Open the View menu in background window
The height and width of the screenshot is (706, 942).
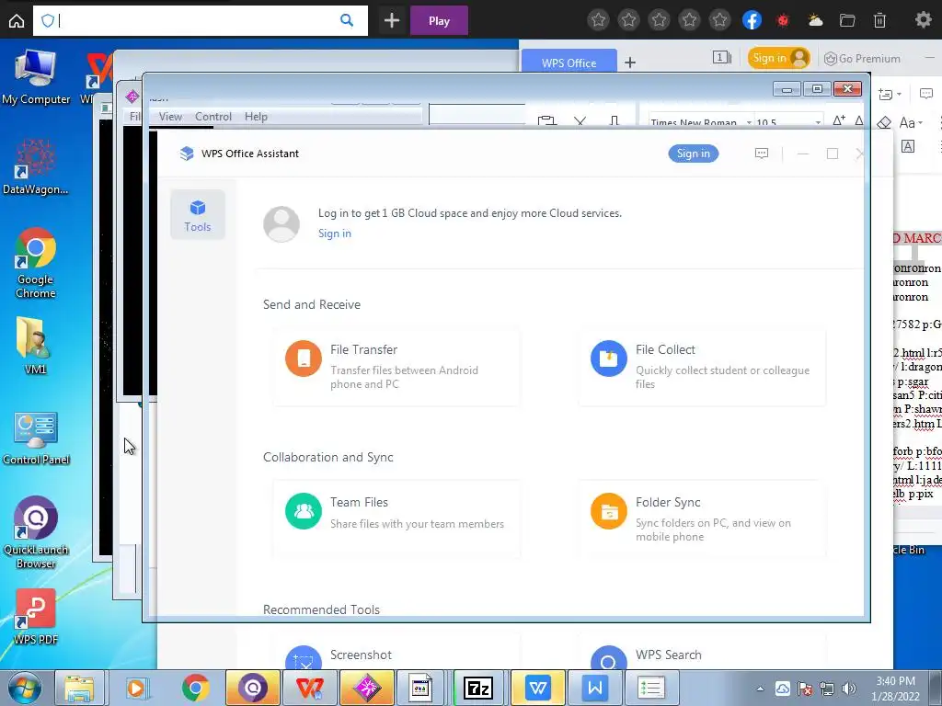pyautogui.click(x=170, y=117)
